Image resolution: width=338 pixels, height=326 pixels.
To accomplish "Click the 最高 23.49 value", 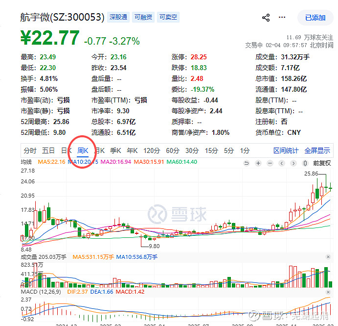I will [47, 57].
